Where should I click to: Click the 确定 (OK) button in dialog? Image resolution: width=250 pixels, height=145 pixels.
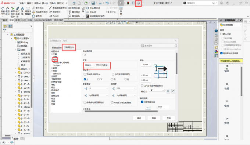tap(139, 118)
